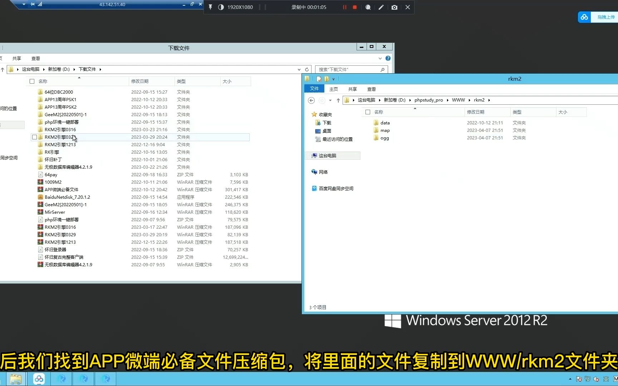Click the new folder icon in rkm2 quick access toolbar
Screen dimensions: 618x386
(x=327, y=79)
